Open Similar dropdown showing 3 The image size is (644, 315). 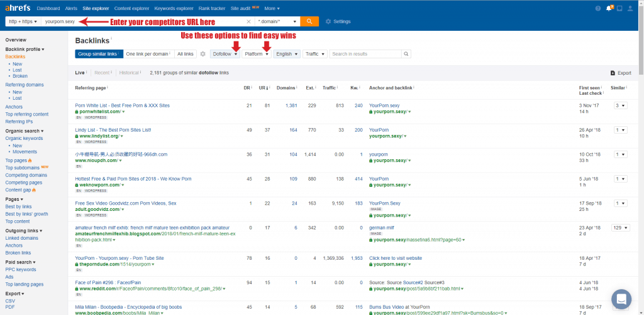(x=621, y=105)
